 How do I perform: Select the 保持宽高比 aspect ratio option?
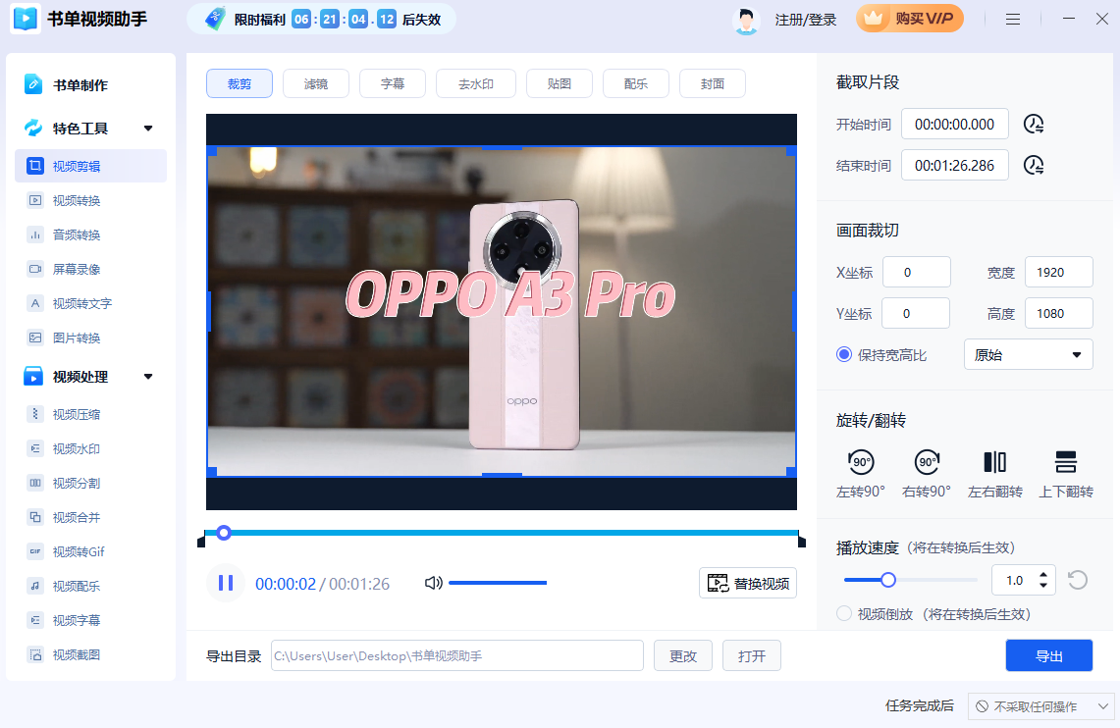coord(845,354)
